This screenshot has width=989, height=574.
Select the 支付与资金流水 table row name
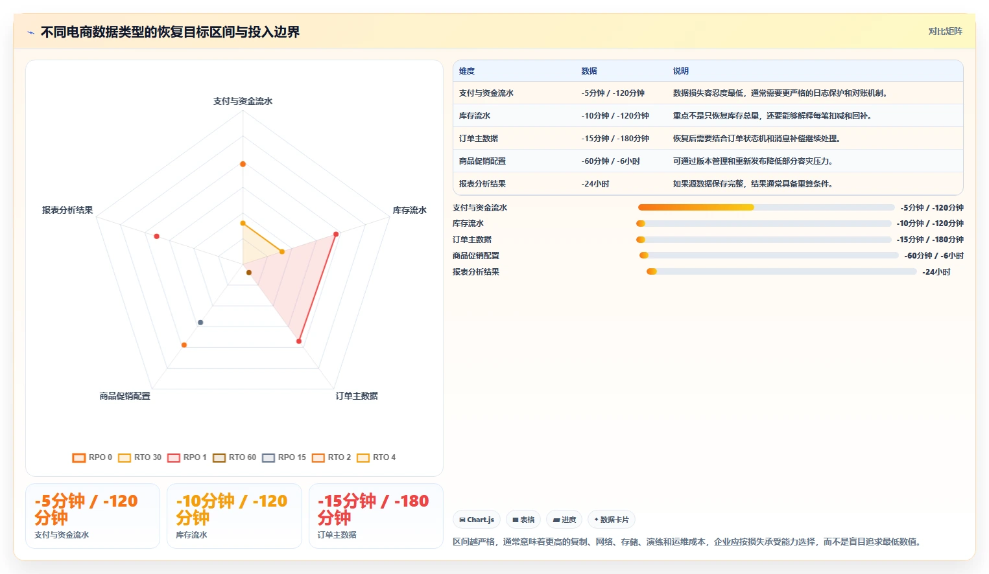[486, 93]
